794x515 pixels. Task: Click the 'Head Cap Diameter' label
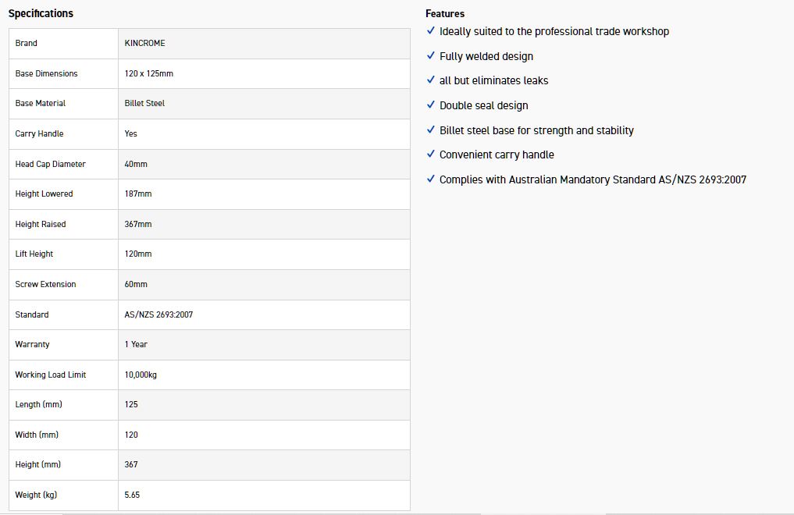click(x=51, y=164)
